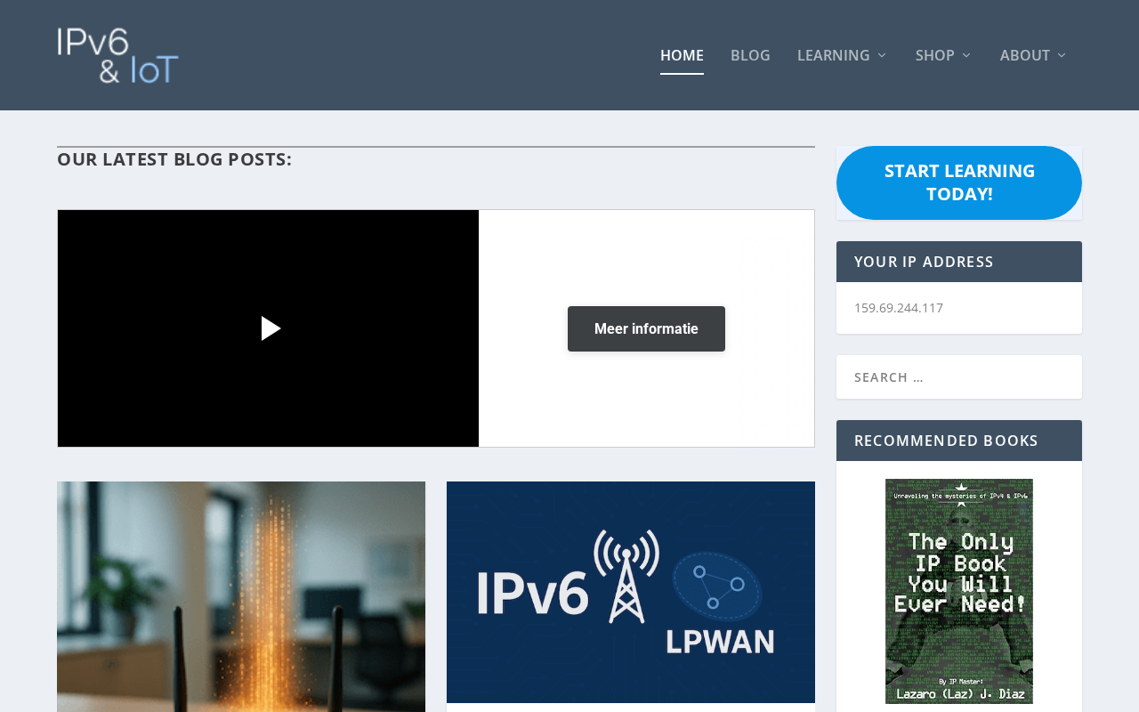The height and width of the screenshot is (712, 1139).
Task: Click the Our Latest Blog Posts heading
Action: click(x=174, y=159)
